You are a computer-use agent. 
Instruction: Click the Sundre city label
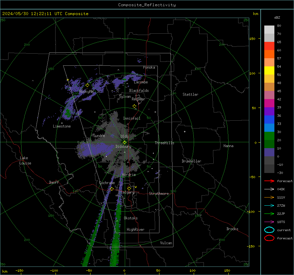pos(99,136)
